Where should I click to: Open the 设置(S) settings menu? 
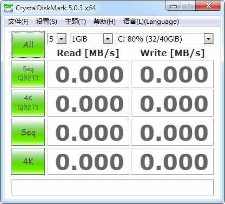click(x=47, y=22)
